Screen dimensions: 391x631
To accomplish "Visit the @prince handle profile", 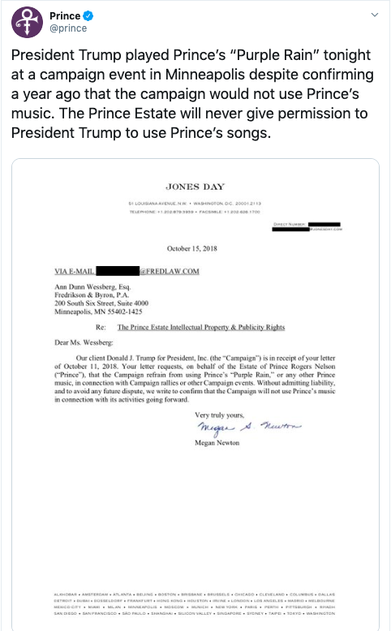I will [x=68, y=28].
